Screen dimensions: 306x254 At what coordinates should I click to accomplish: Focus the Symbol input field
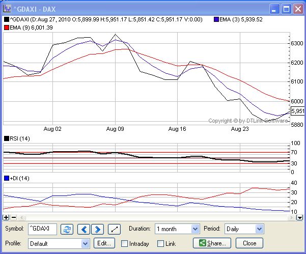click(42, 229)
